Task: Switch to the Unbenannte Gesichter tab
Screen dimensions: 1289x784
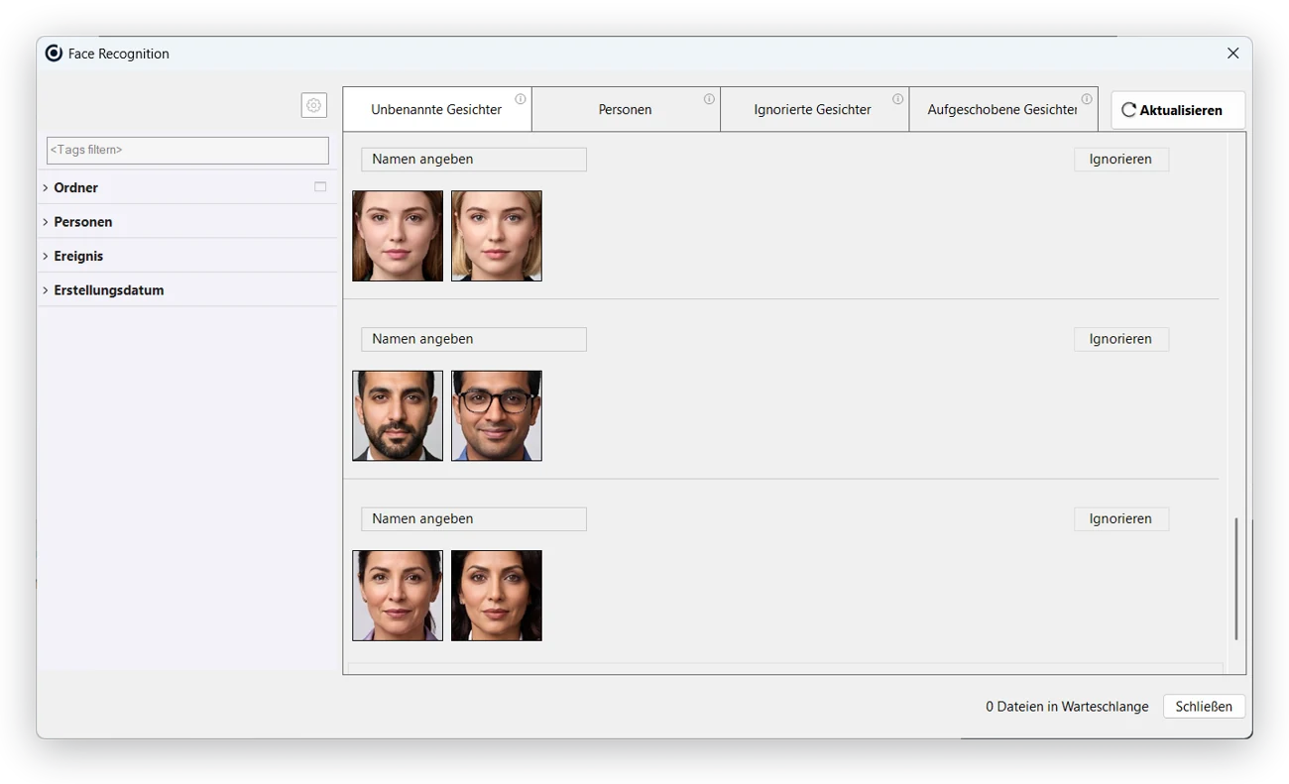Action: point(437,109)
